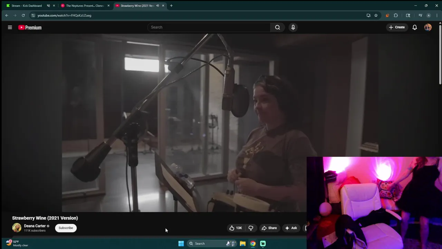This screenshot has height=249, width=442.
Task: Open the Chrome extensions puzzle icon
Action: [x=396, y=15]
